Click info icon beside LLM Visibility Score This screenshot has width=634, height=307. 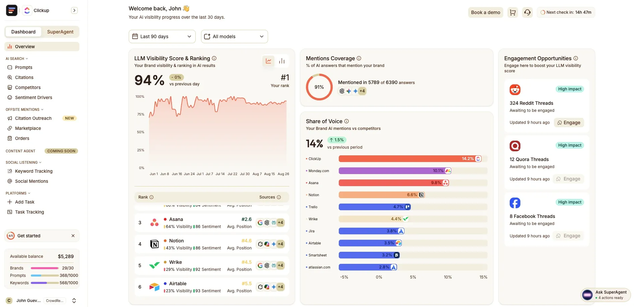(x=214, y=58)
